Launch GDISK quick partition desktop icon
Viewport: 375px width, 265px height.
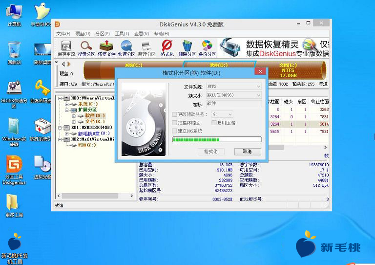[x=14, y=94]
